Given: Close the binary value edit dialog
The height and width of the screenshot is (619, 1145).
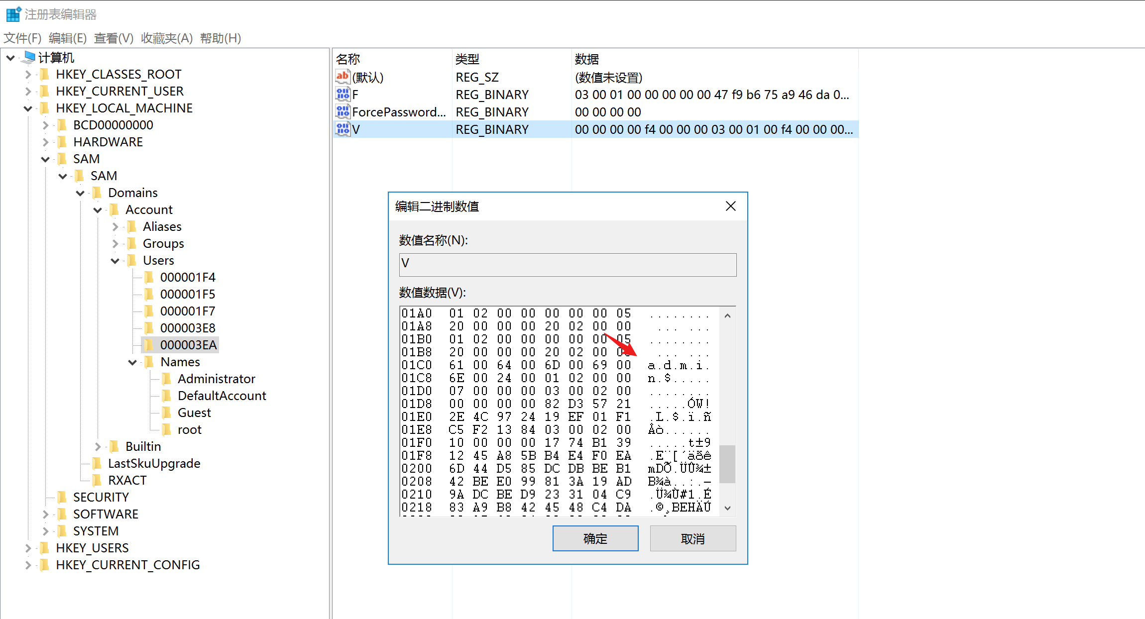Looking at the screenshot, I should click(730, 206).
